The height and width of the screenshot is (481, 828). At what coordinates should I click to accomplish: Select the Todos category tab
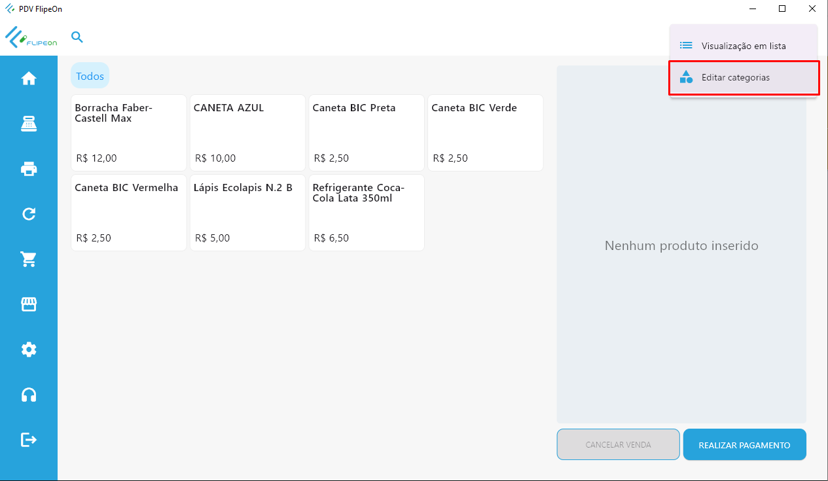(90, 76)
